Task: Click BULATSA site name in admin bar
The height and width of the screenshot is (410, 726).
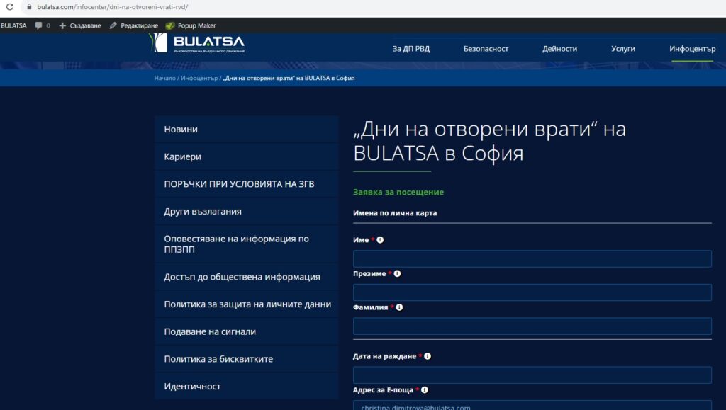Action: 13,25
